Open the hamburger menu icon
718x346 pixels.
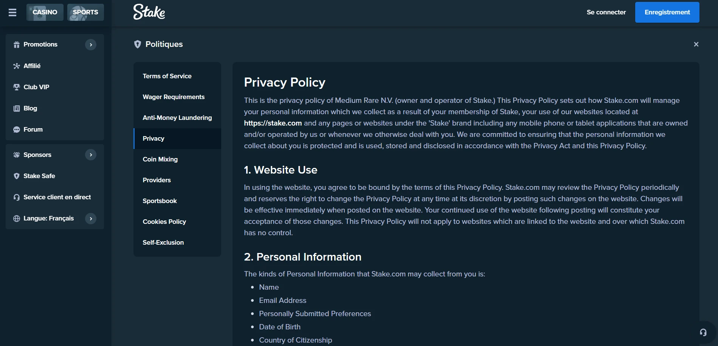point(12,12)
